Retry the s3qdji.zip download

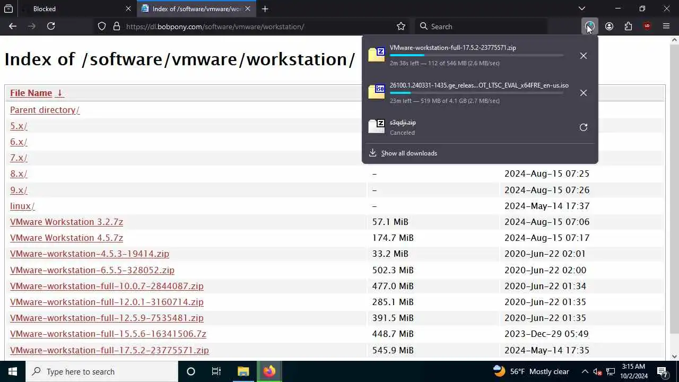click(x=584, y=127)
